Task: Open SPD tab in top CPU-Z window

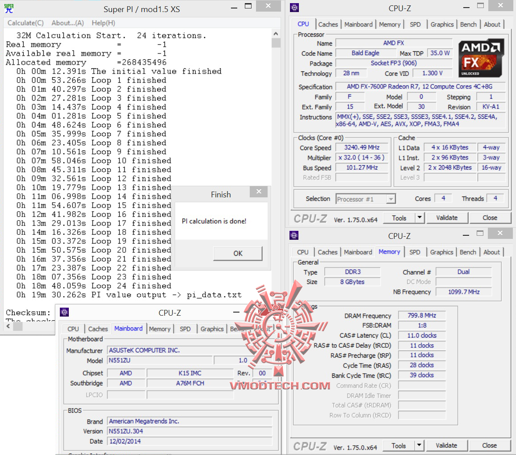Action: pyautogui.click(x=415, y=25)
